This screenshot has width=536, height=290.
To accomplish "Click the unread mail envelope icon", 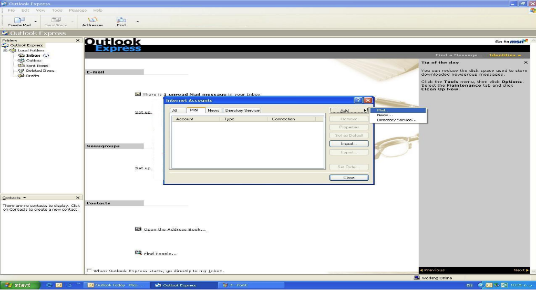I will pos(138,94).
